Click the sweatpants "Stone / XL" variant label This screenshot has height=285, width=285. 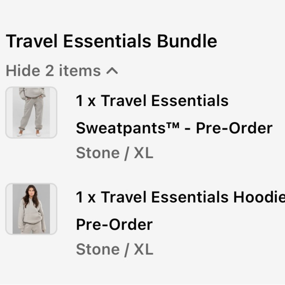coord(114,152)
